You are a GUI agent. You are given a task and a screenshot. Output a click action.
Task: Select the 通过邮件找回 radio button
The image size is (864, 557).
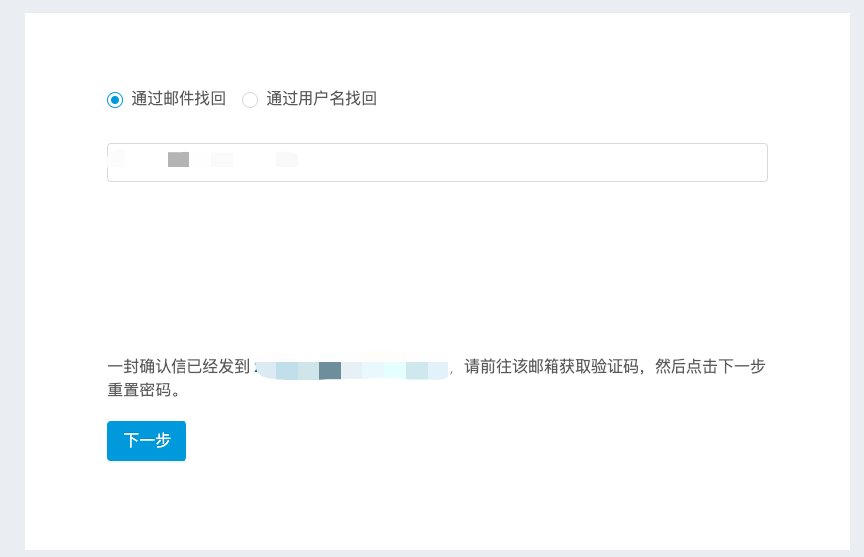(x=115, y=99)
